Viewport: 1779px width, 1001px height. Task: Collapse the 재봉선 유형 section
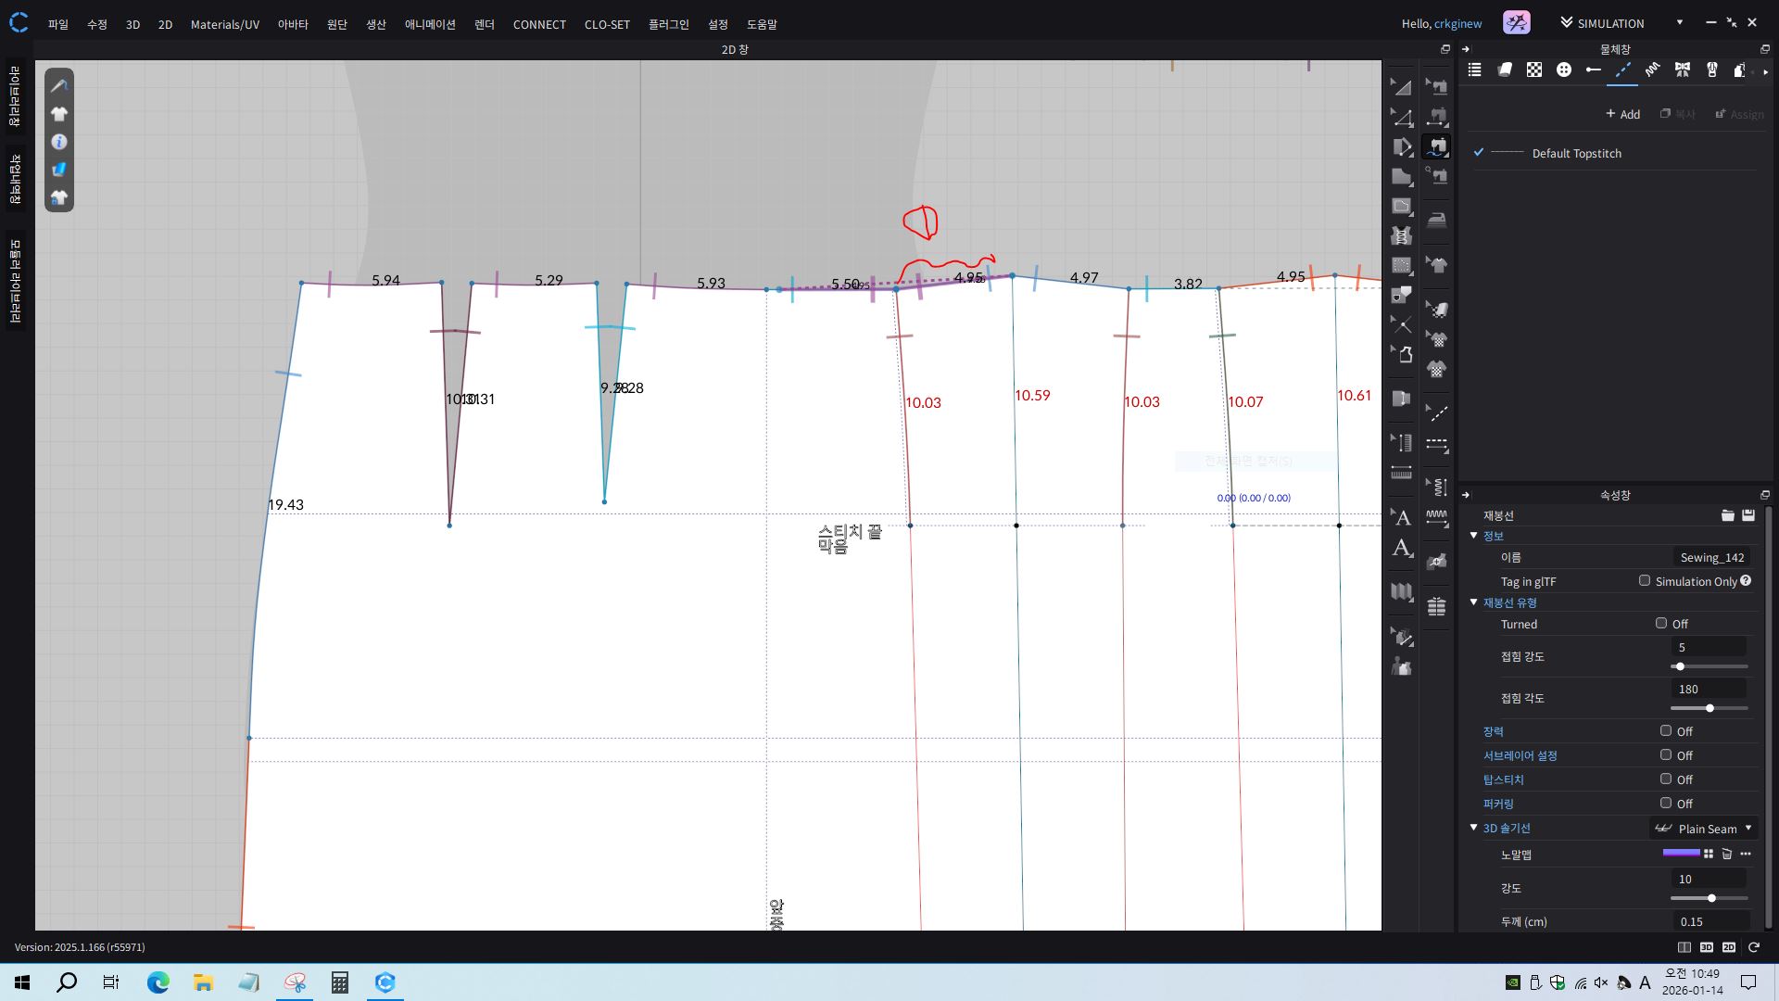pyautogui.click(x=1474, y=602)
